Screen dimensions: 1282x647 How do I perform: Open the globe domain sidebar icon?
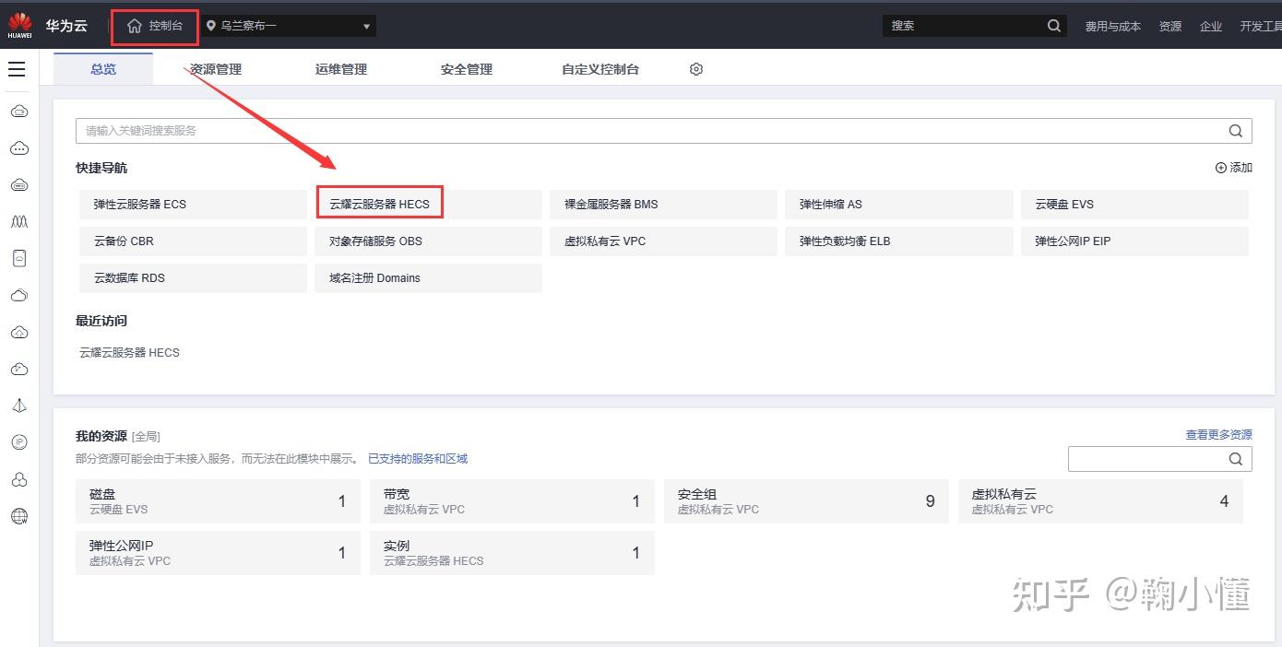pyautogui.click(x=19, y=516)
